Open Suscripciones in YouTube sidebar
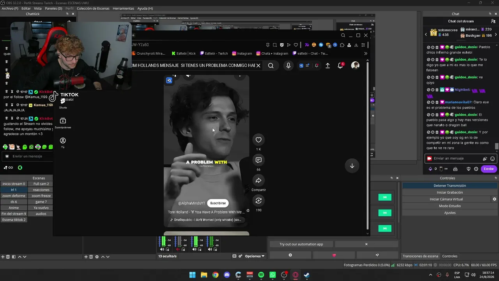 point(63,123)
